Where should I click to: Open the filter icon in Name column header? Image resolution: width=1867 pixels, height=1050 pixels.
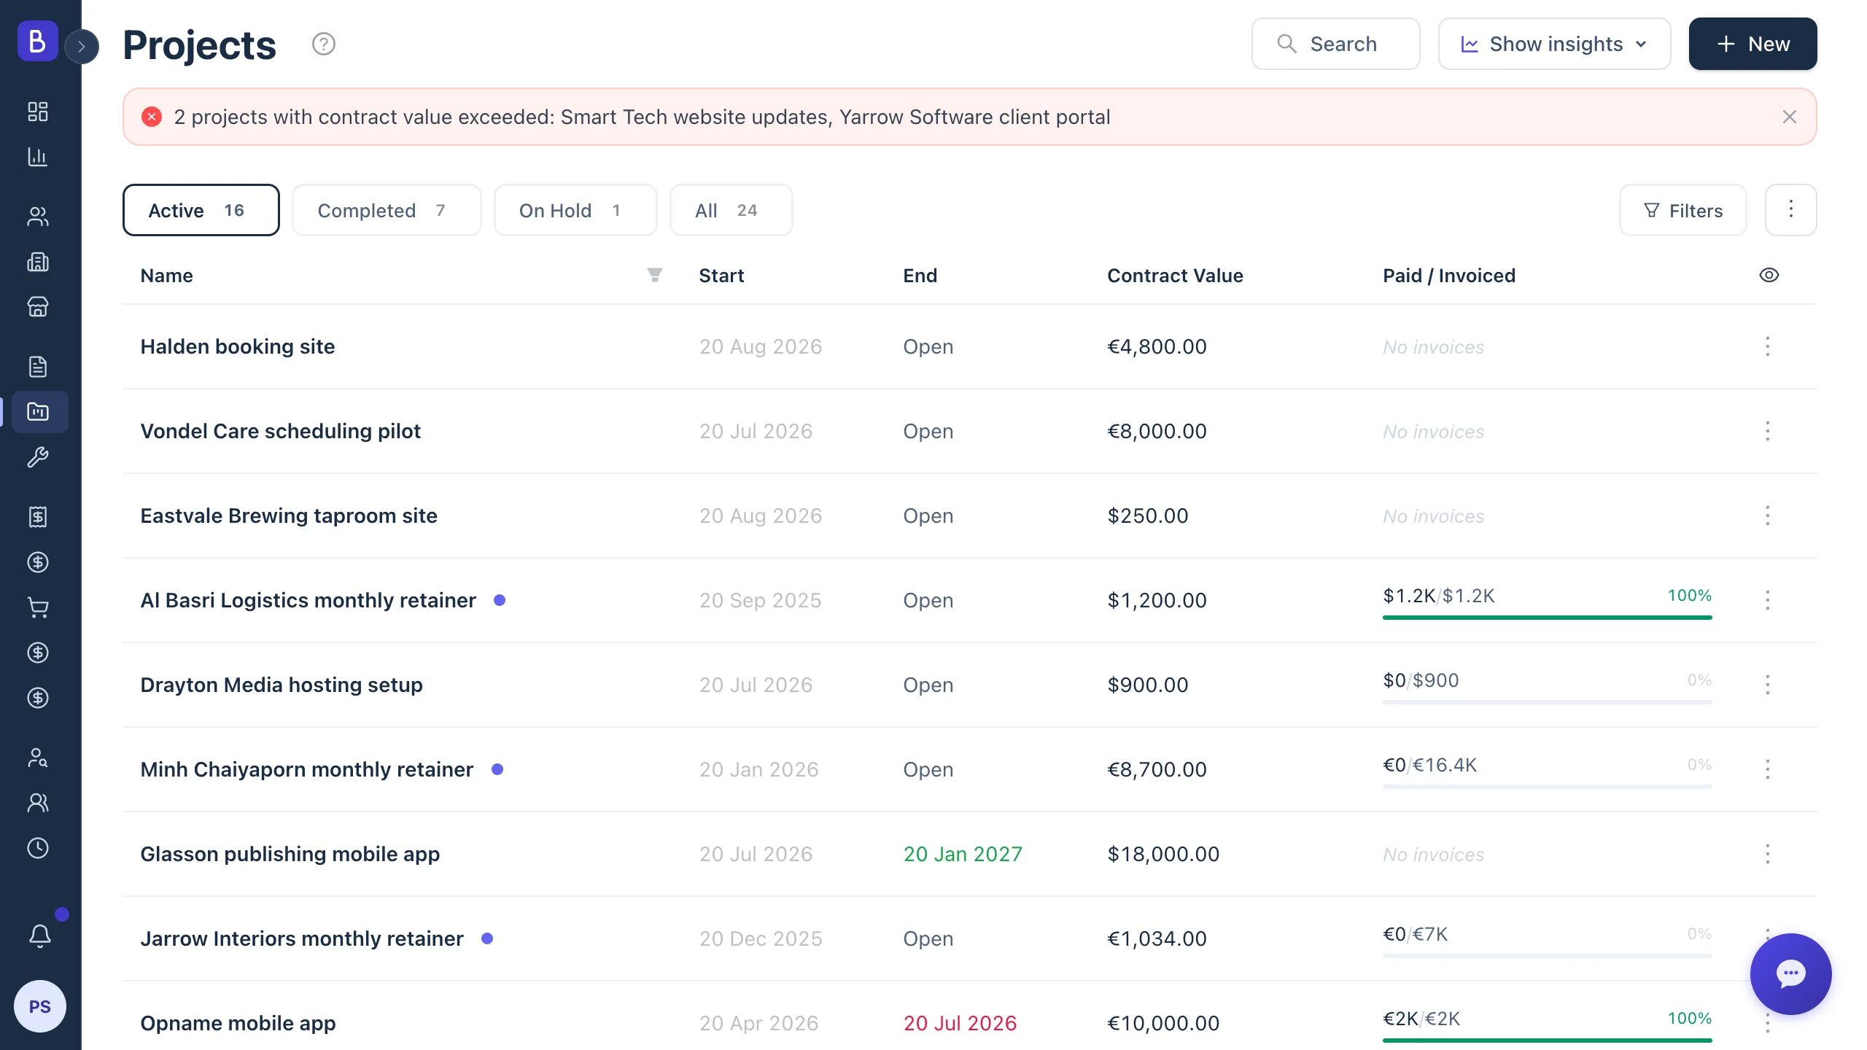654,275
